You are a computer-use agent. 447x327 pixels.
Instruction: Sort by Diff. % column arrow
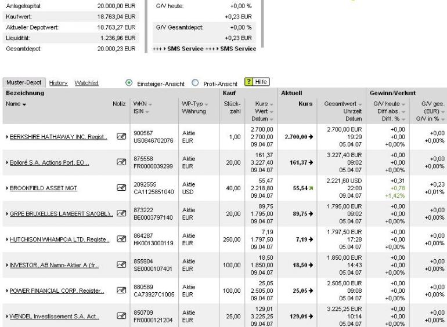pos(403,119)
